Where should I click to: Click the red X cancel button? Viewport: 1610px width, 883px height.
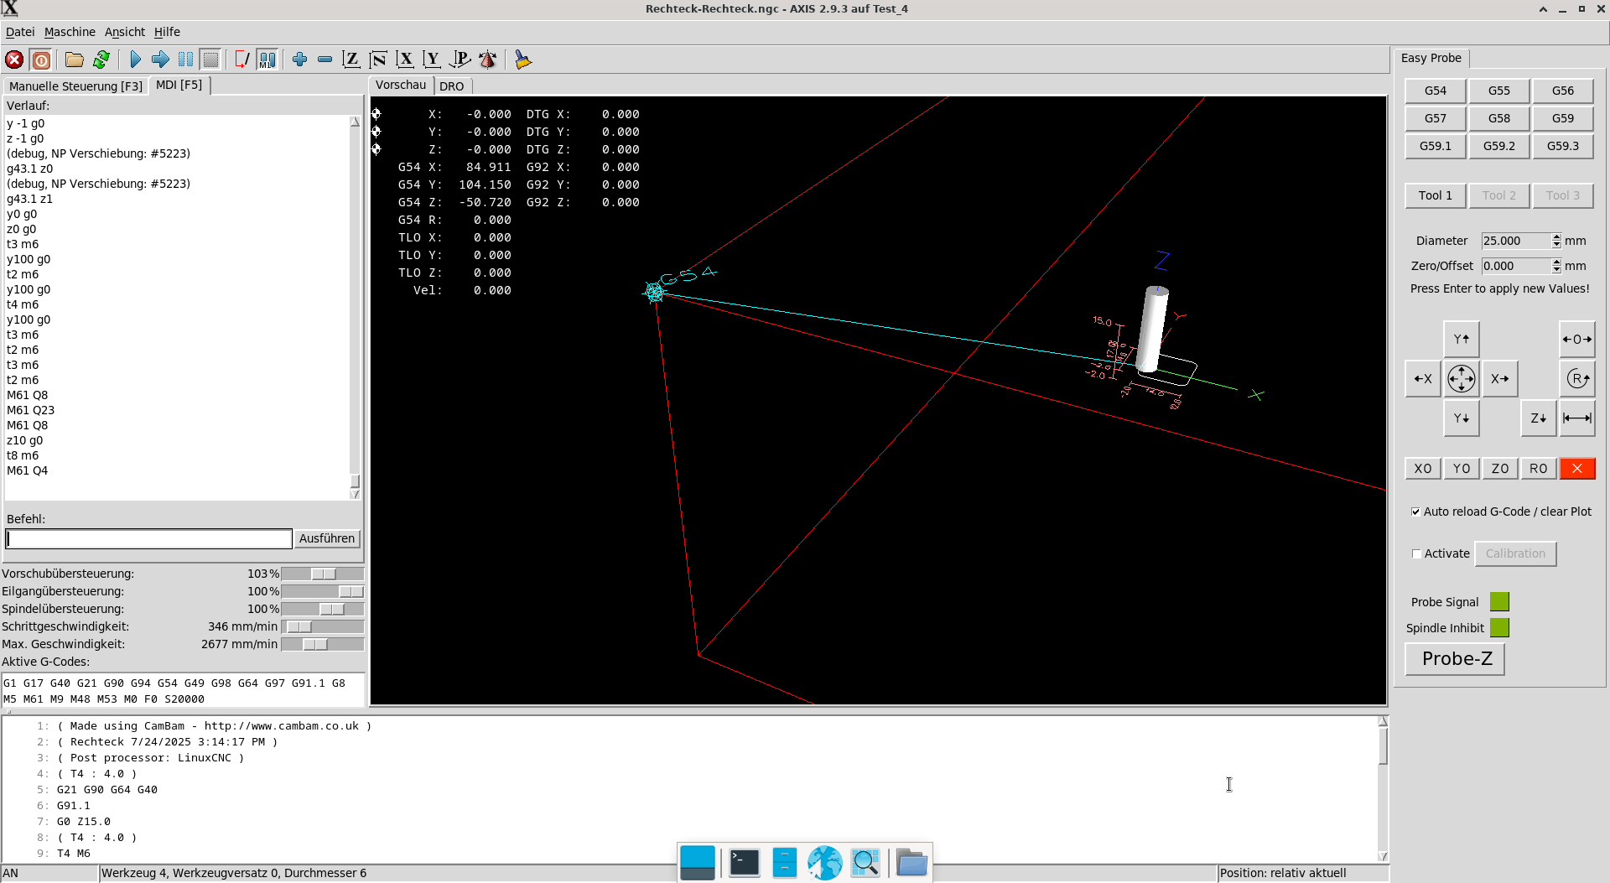[1577, 469]
